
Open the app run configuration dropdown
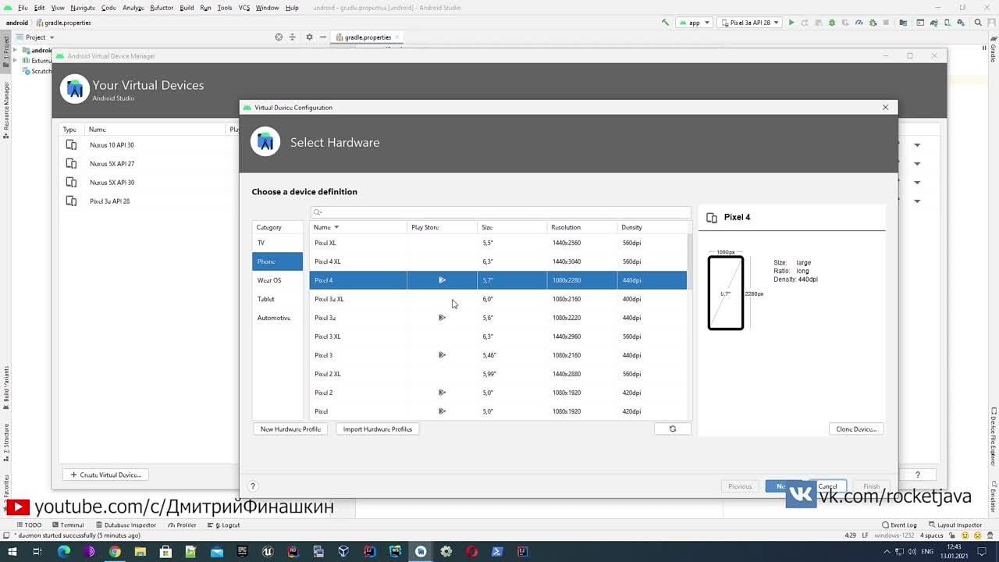click(x=694, y=23)
